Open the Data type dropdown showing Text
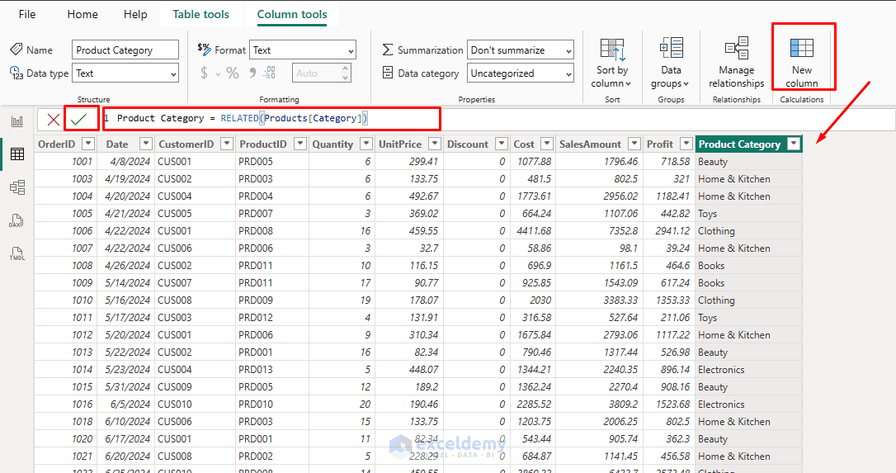This screenshot has height=473, width=896. pos(125,73)
